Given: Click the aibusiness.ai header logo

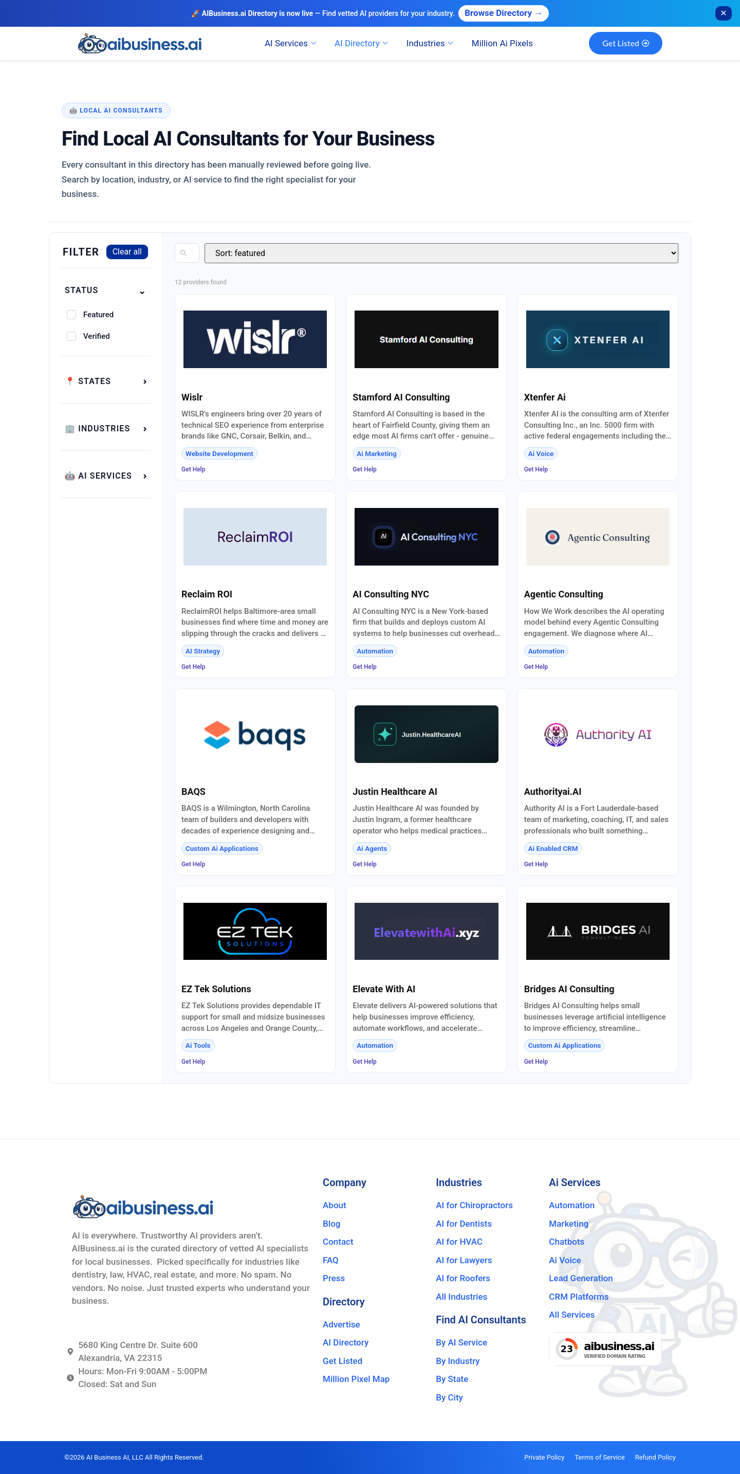Looking at the screenshot, I should pyautogui.click(x=140, y=44).
